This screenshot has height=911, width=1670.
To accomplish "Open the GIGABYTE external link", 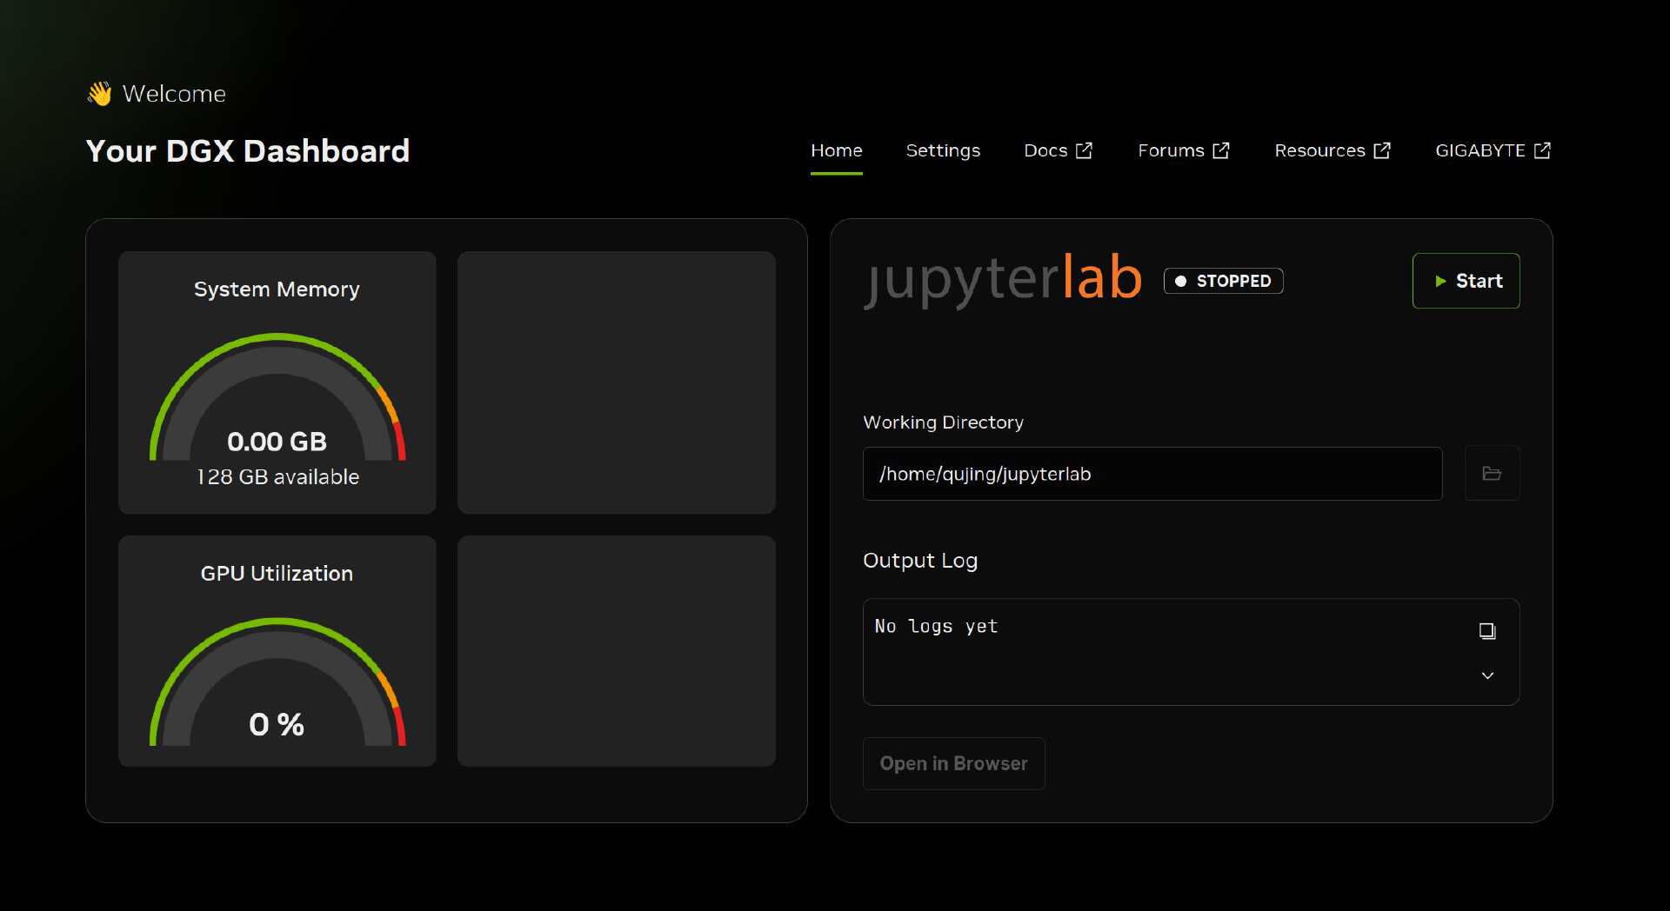I will click(1493, 150).
